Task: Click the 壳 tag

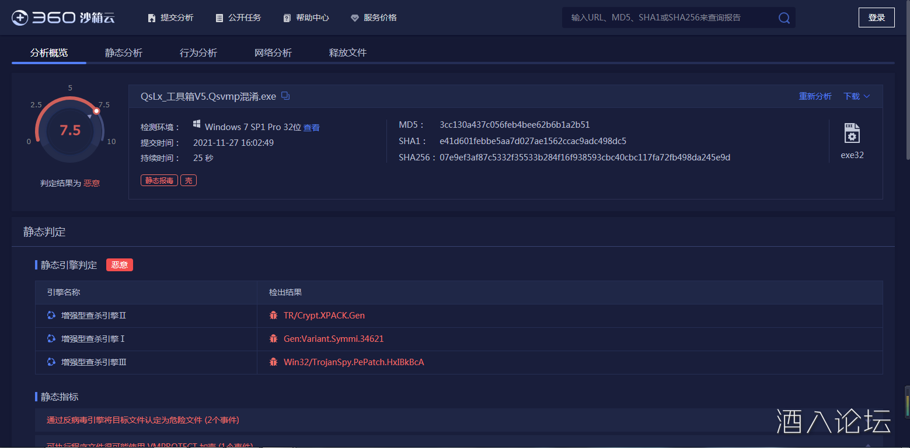Action: (x=189, y=181)
